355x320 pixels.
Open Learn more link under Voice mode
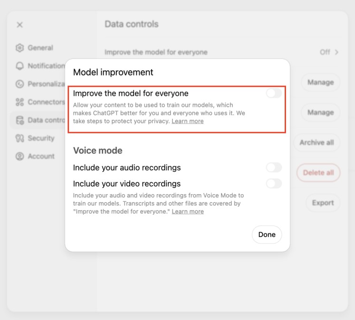[187, 211]
